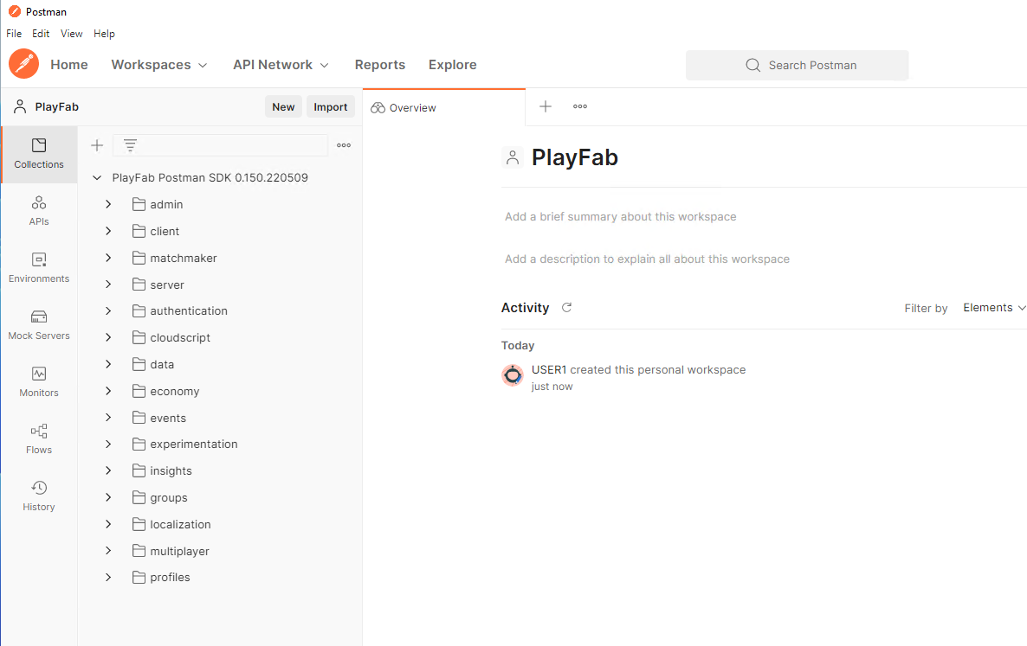Select the APIs sidebar icon
This screenshot has height=646, width=1027.
tap(38, 210)
